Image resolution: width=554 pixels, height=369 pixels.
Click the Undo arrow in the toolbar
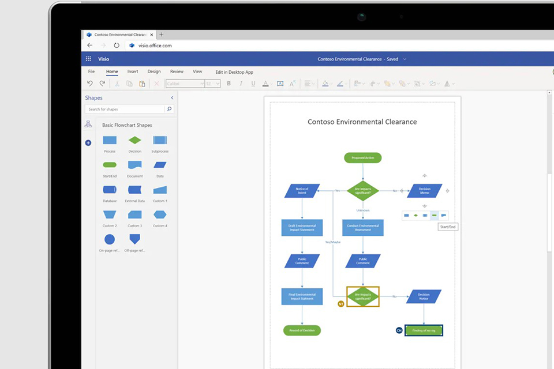click(90, 84)
